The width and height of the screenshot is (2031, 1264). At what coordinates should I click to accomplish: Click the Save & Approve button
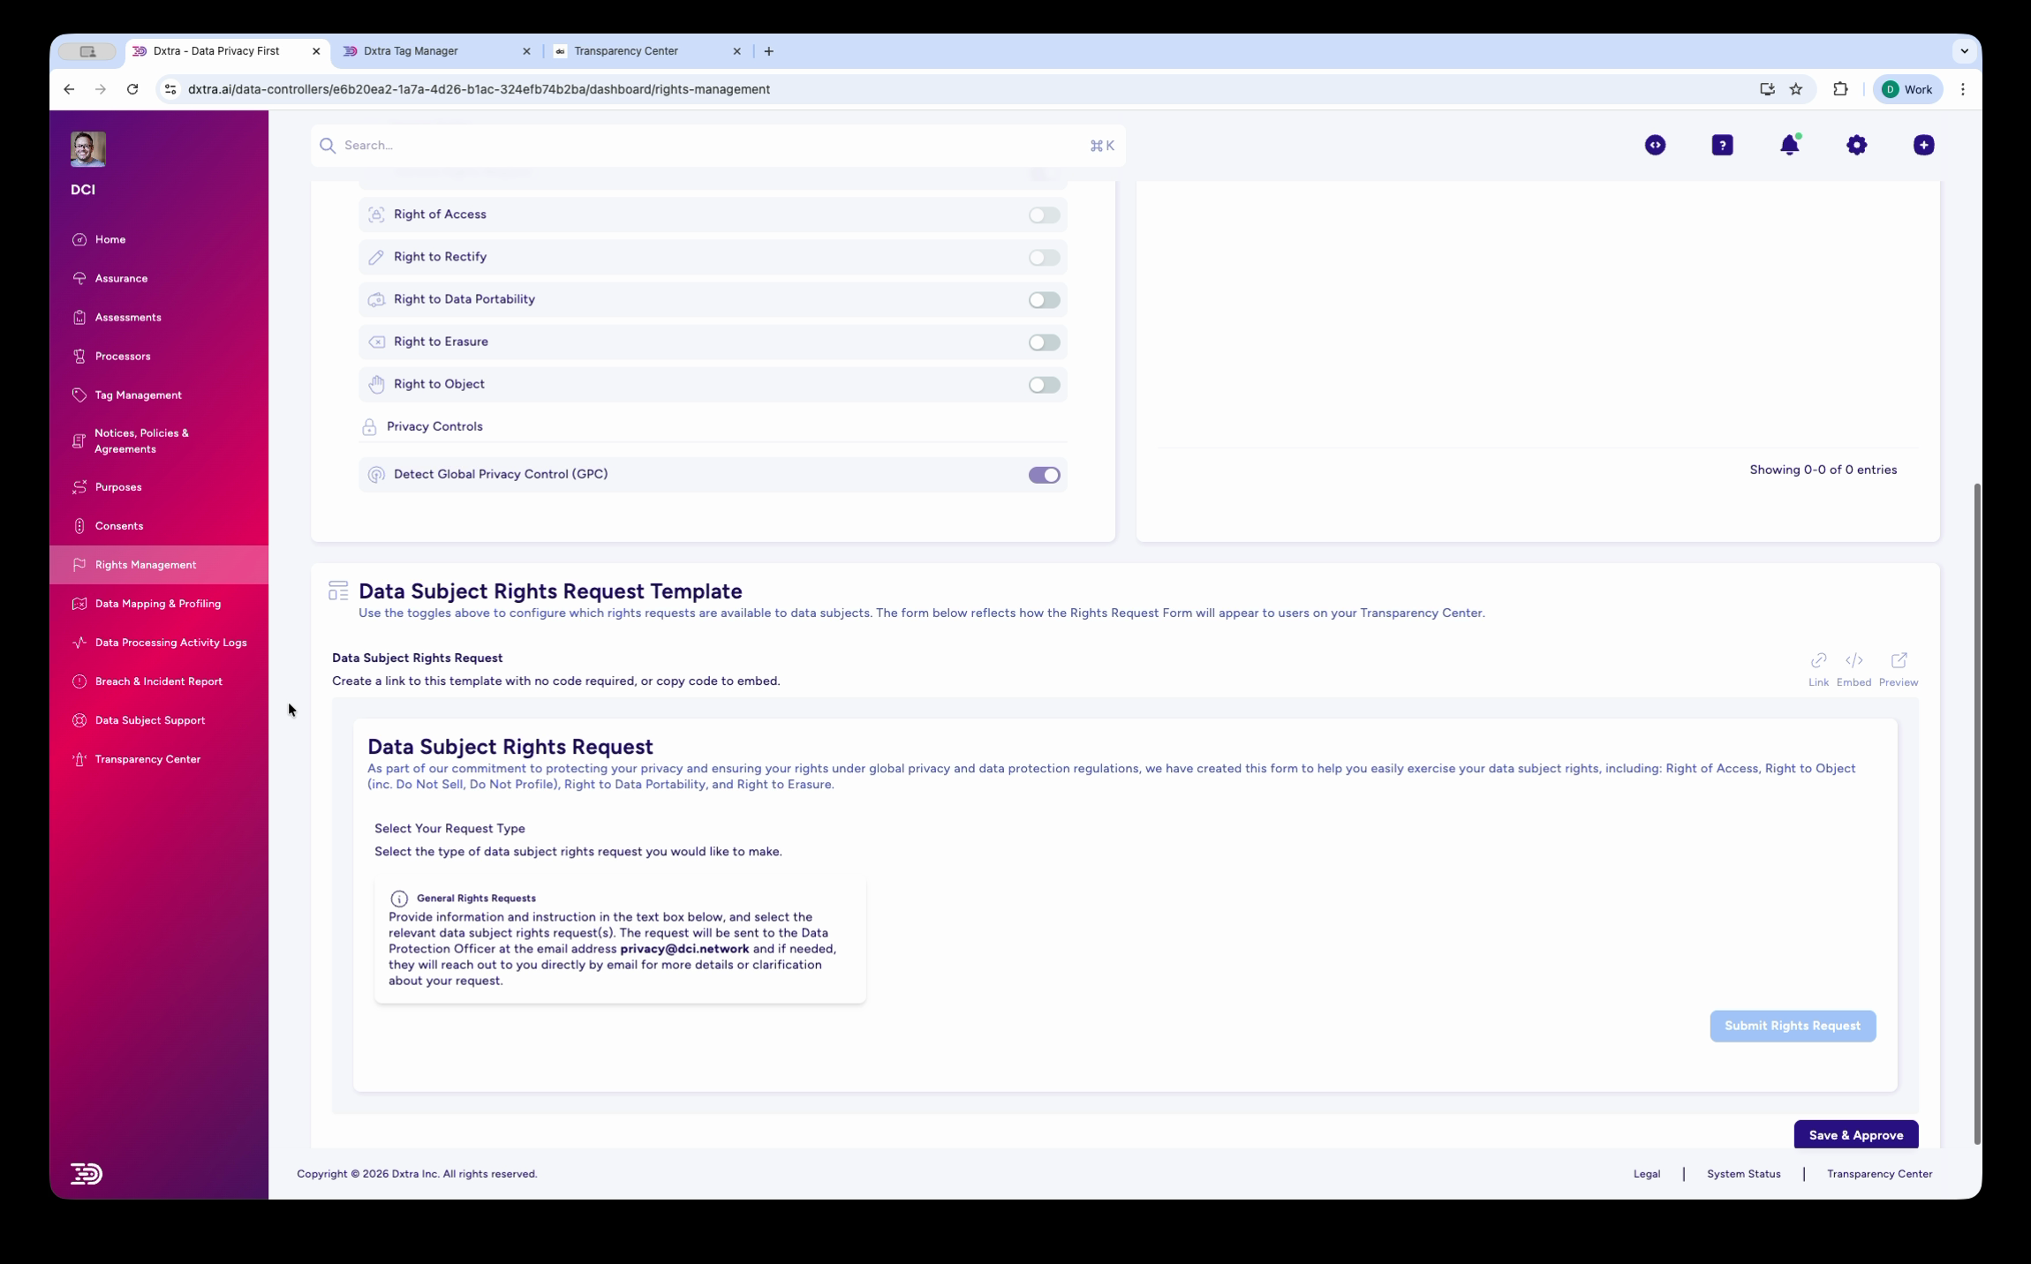pos(1855,1135)
